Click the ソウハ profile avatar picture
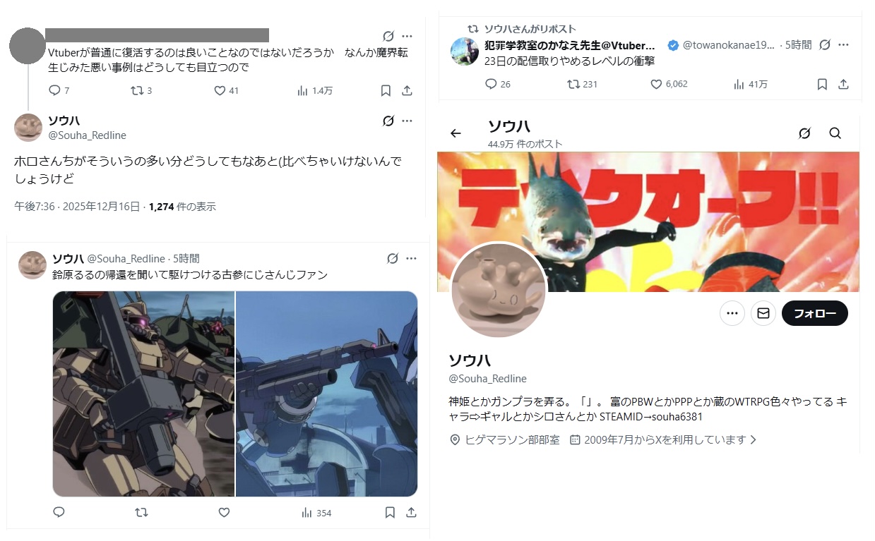Screen dimensions: 875x541 click(499, 290)
